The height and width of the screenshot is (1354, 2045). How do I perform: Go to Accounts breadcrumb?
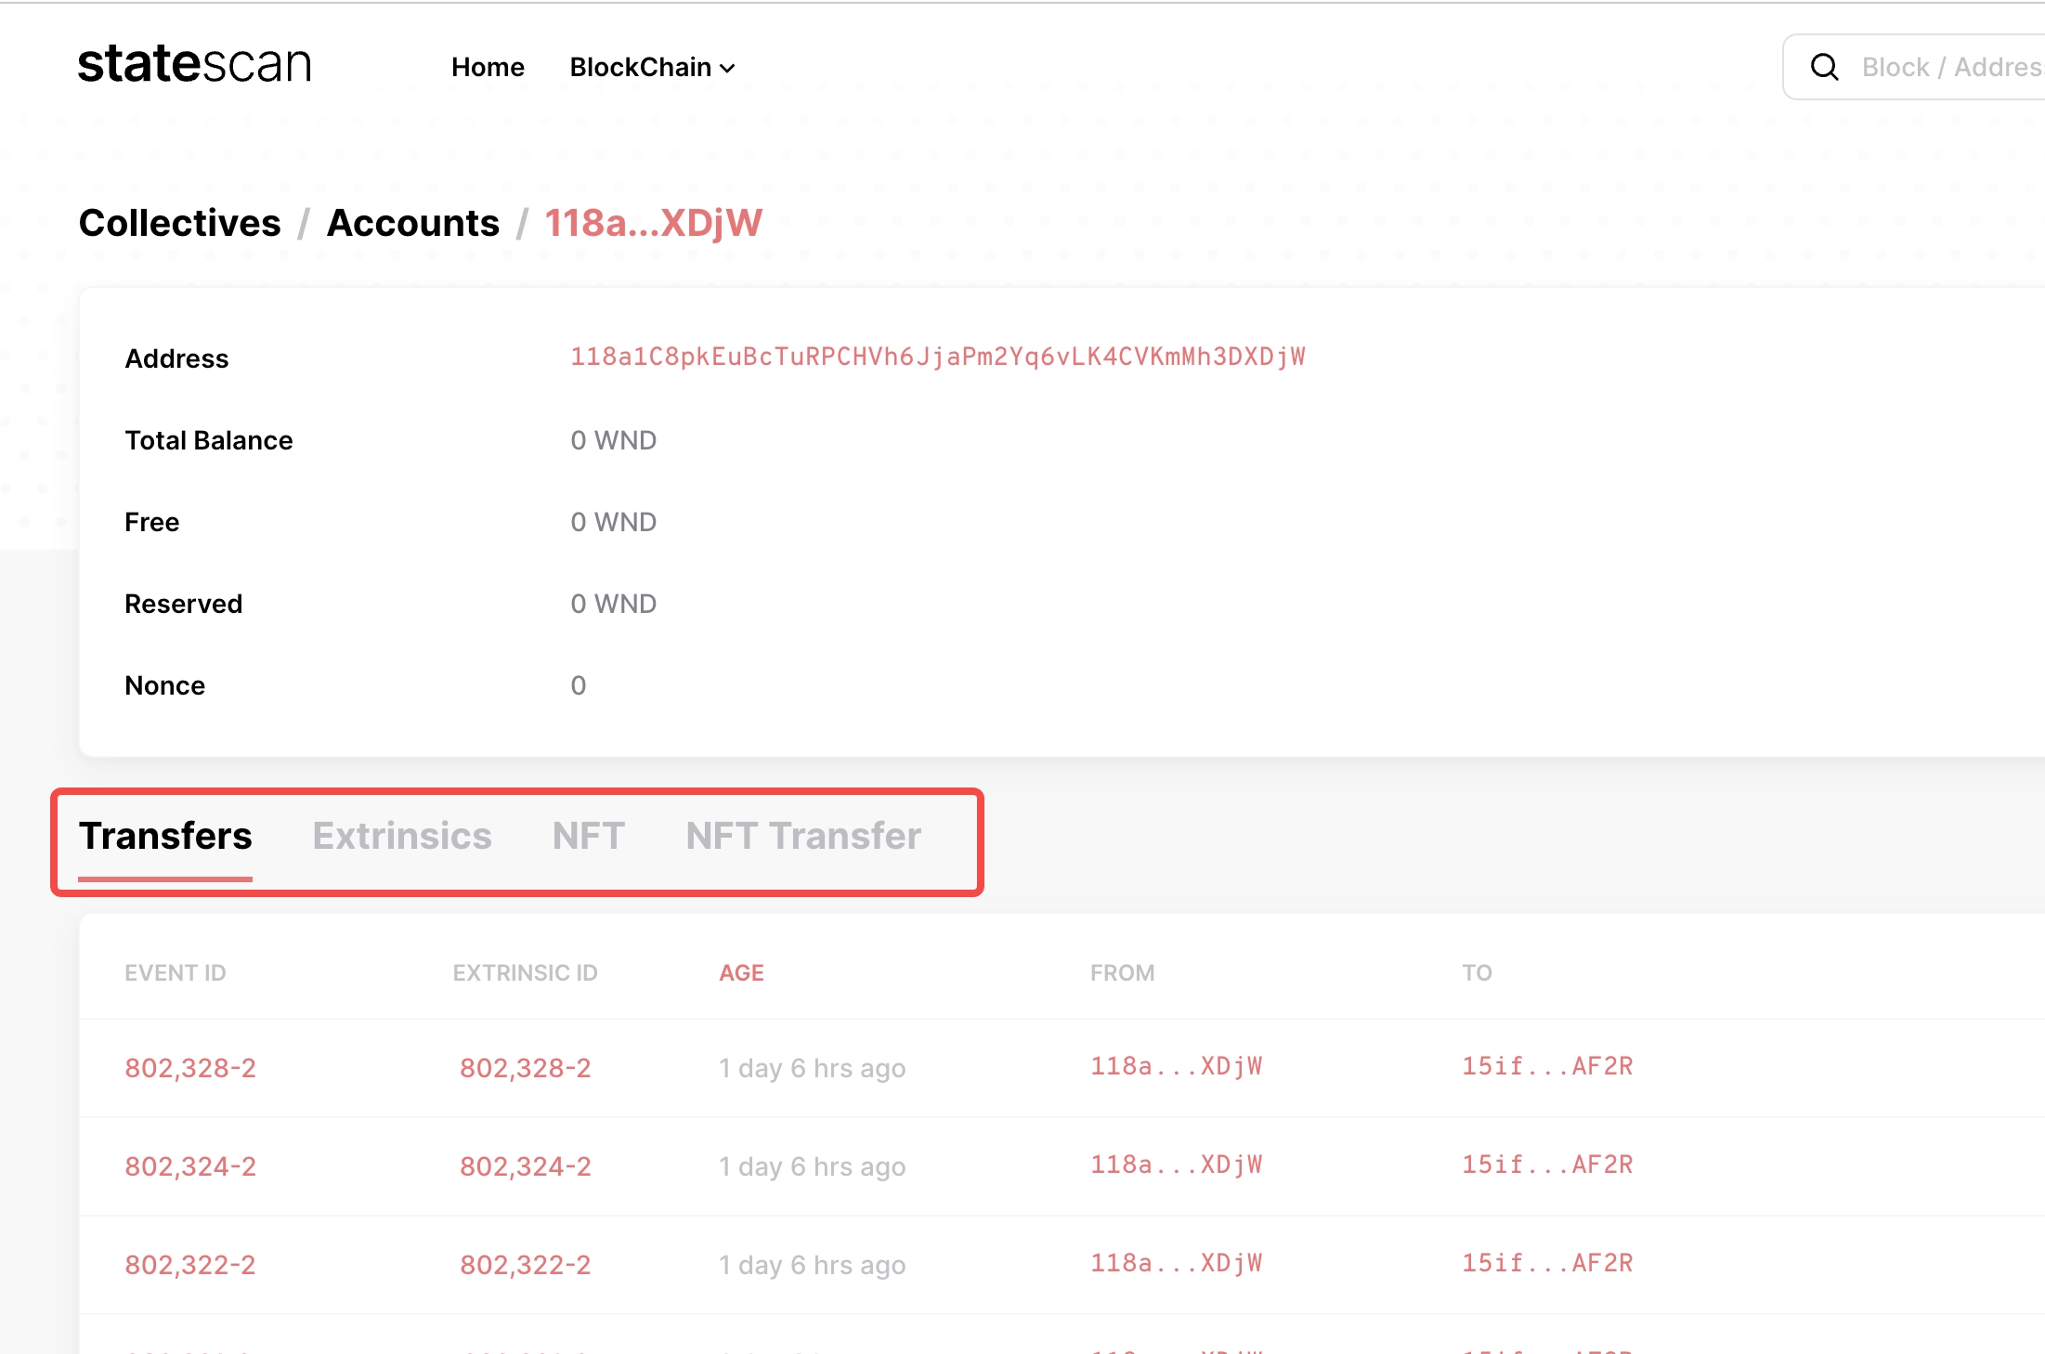413,223
